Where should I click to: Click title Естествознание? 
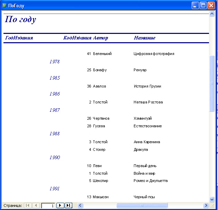pyautogui.click(x=148, y=126)
